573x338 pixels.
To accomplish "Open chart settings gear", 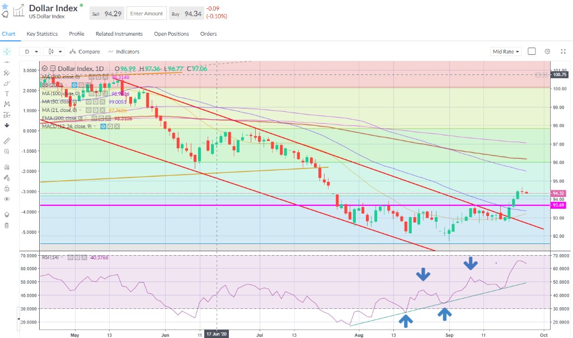I will [x=547, y=51].
